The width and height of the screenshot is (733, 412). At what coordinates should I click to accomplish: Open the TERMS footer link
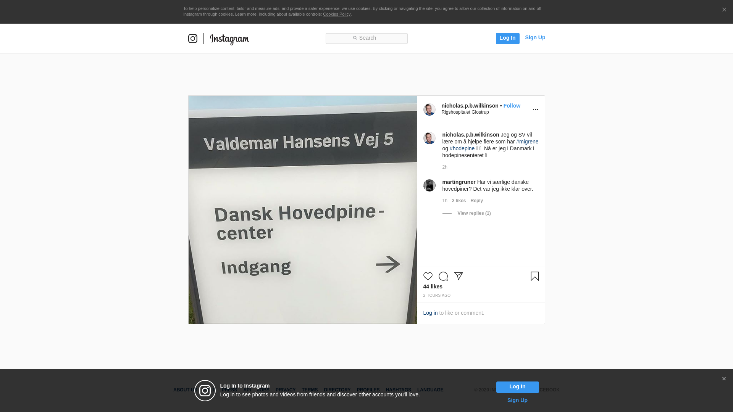click(310, 390)
